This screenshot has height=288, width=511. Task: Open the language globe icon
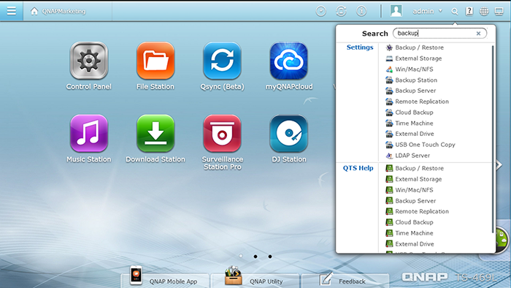coord(484,11)
